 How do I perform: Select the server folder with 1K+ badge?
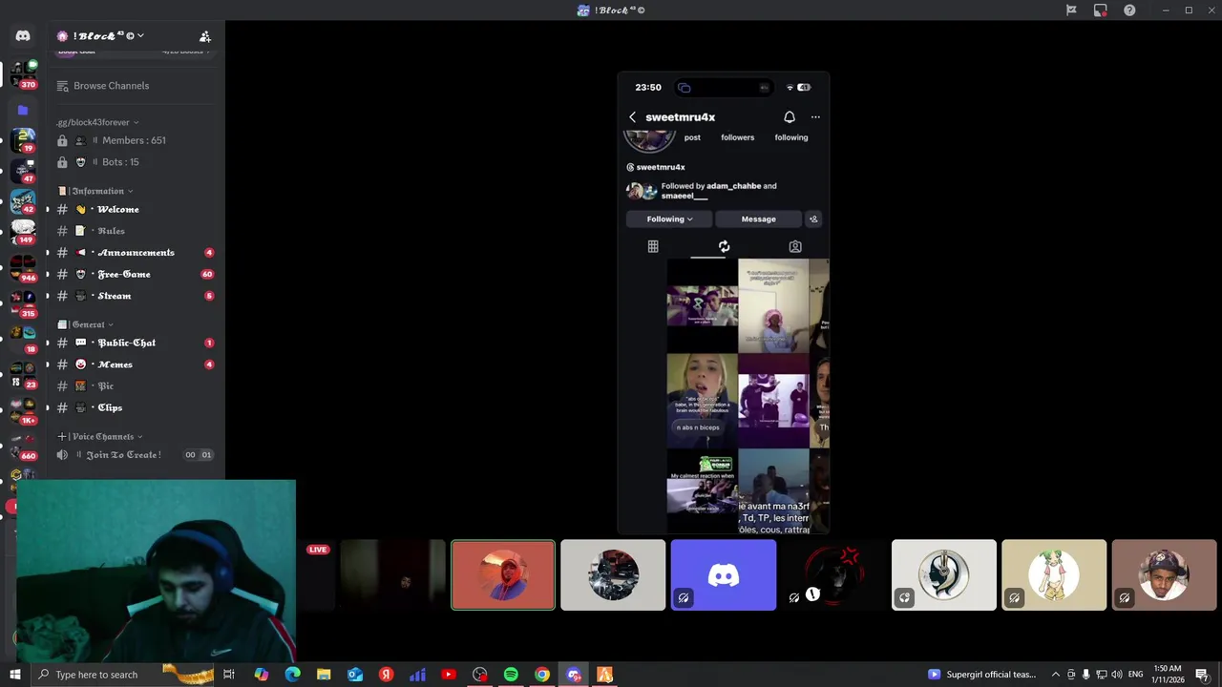[x=23, y=411]
